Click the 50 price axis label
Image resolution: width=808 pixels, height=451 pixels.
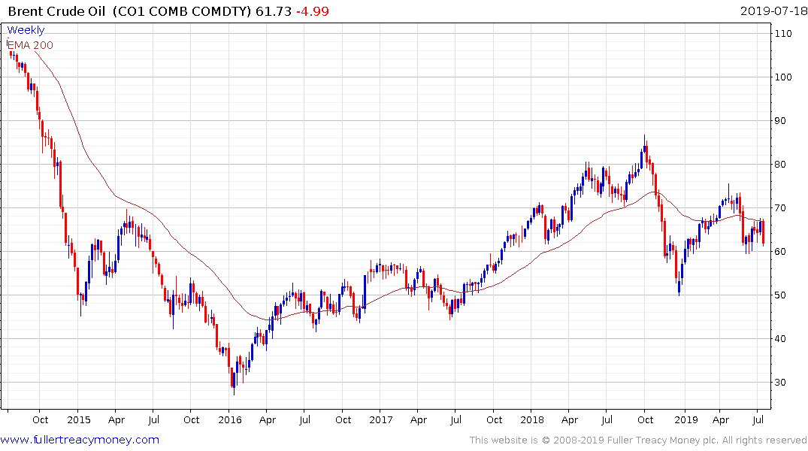click(x=780, y=295)
